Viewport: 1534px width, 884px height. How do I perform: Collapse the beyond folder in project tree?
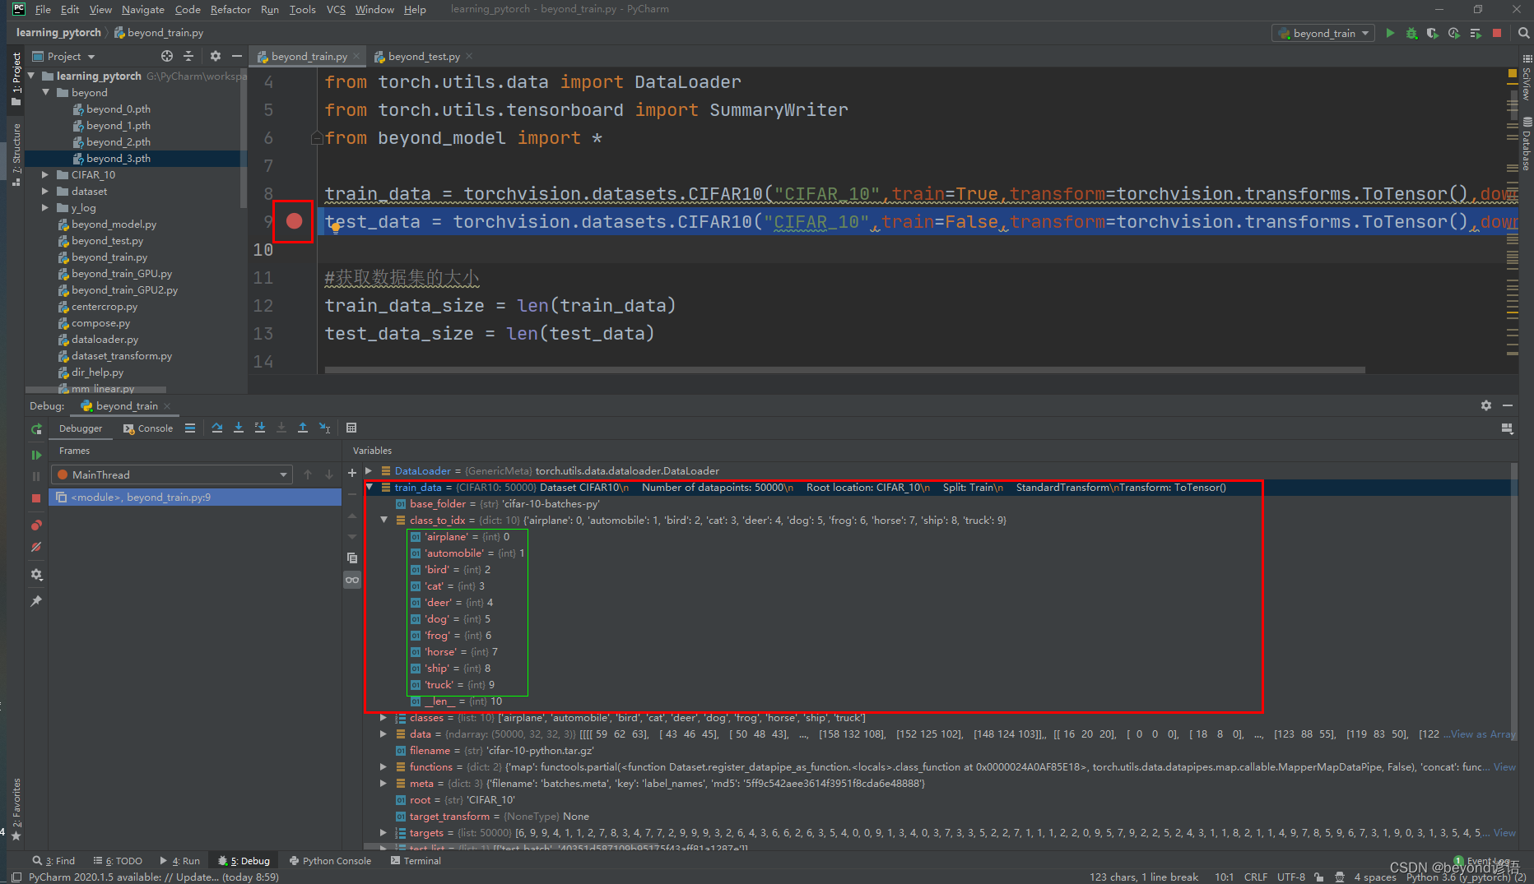point(47,92)
